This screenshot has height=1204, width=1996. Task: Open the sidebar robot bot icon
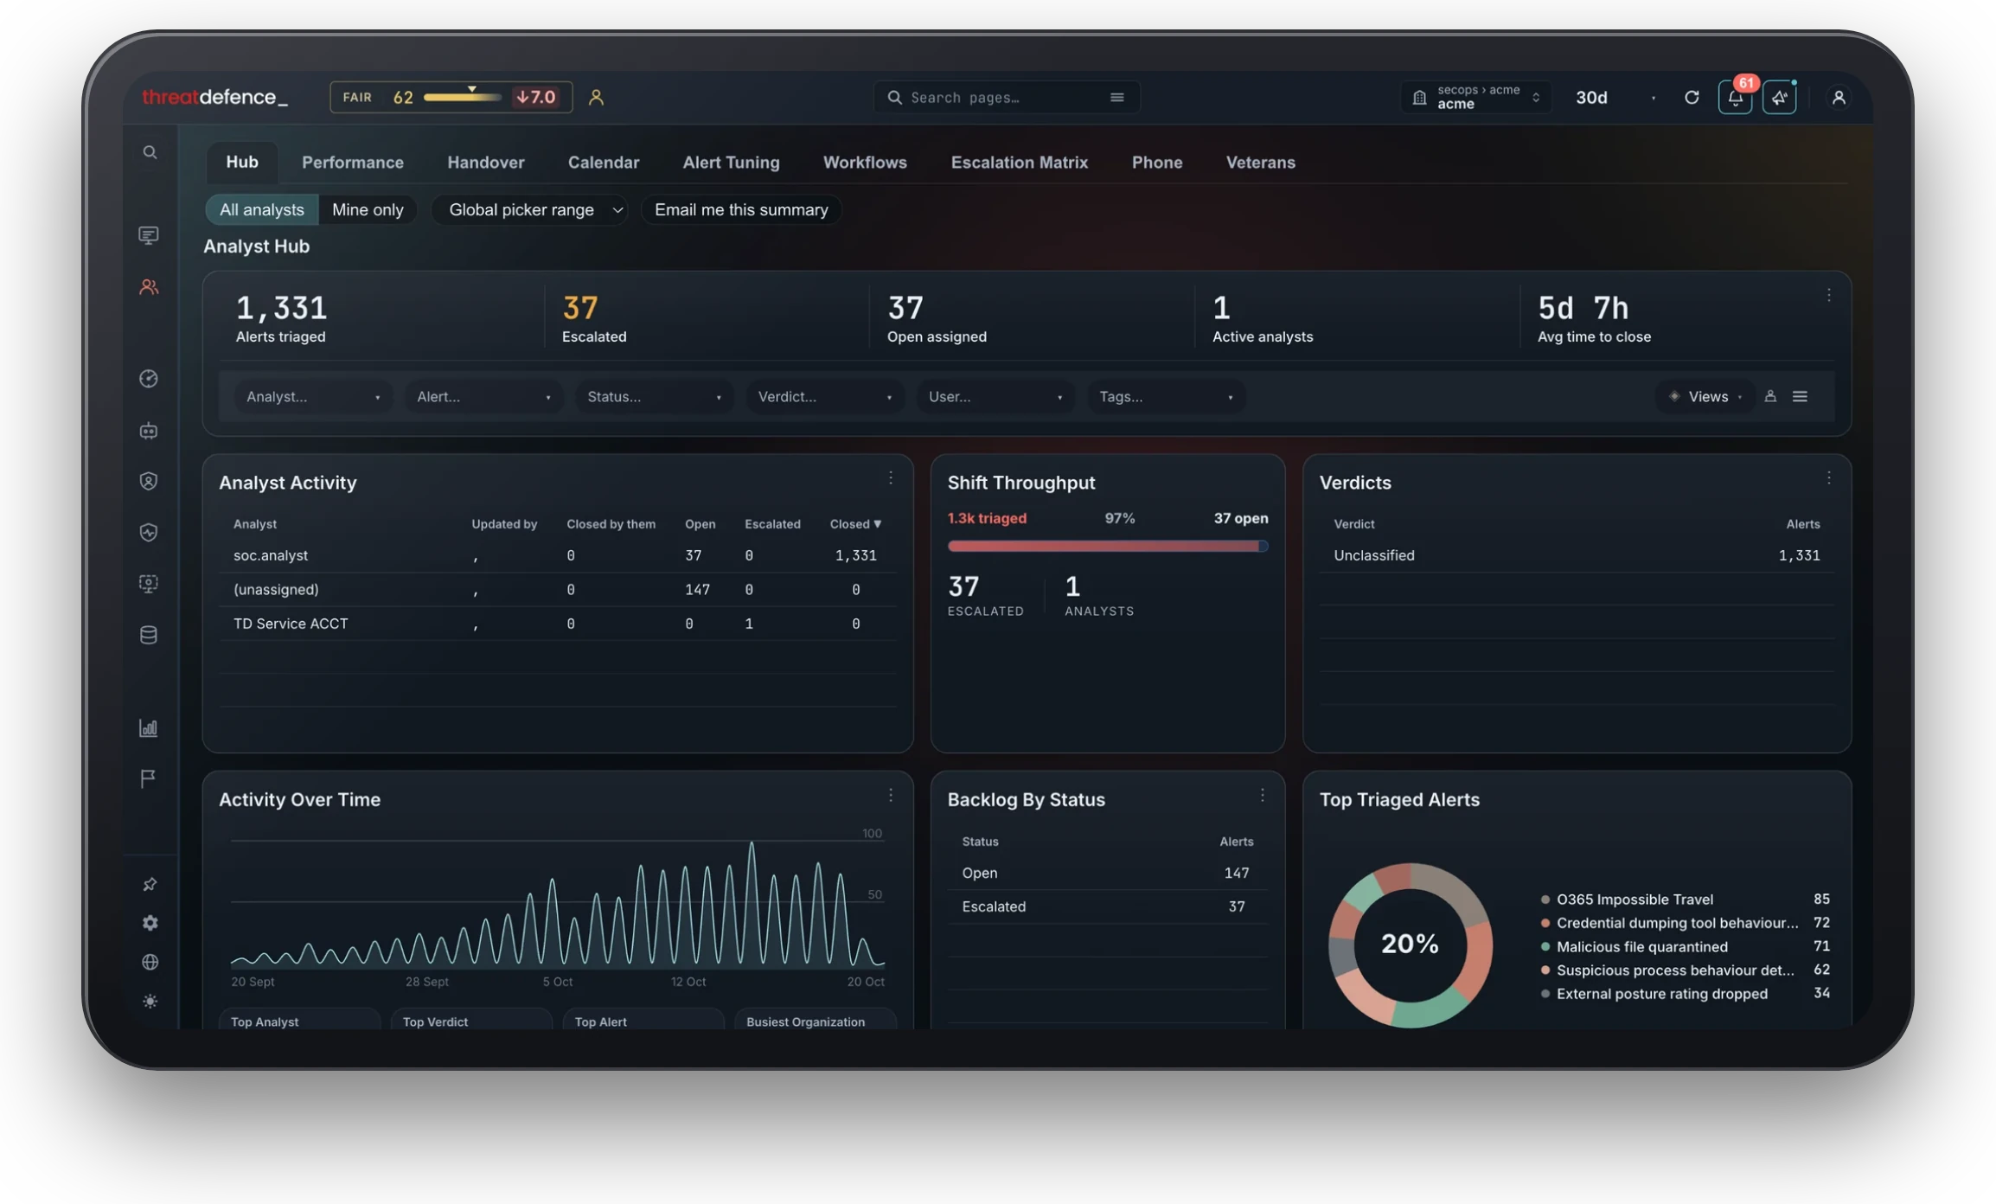149,430
